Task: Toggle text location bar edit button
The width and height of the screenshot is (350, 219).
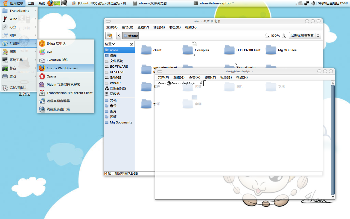Action: [109, 36]
